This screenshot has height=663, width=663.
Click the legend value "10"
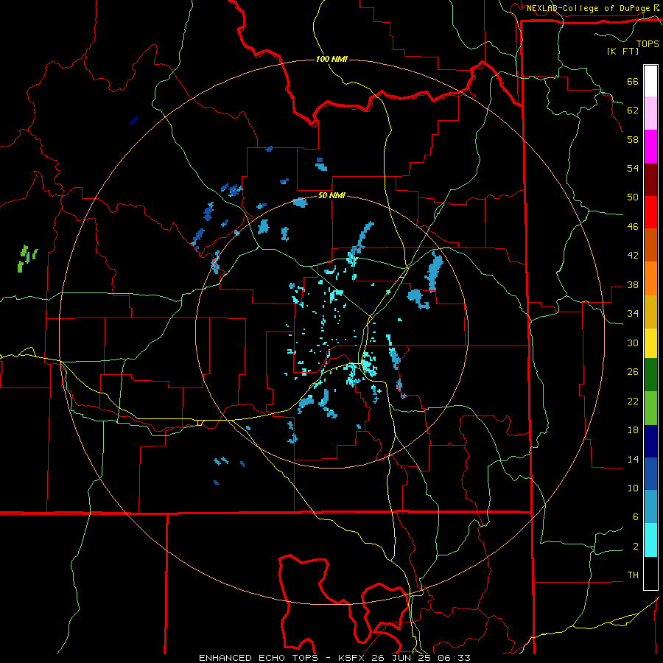point(633,488)
